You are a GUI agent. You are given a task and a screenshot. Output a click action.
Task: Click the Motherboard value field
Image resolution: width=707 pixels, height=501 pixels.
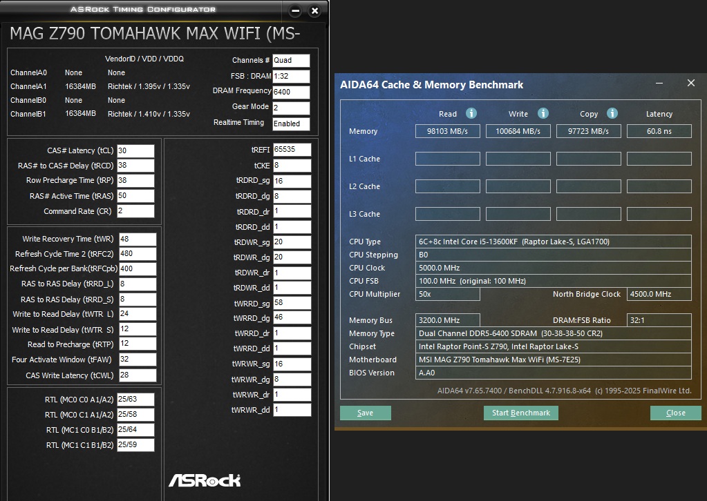pos(554,360)
